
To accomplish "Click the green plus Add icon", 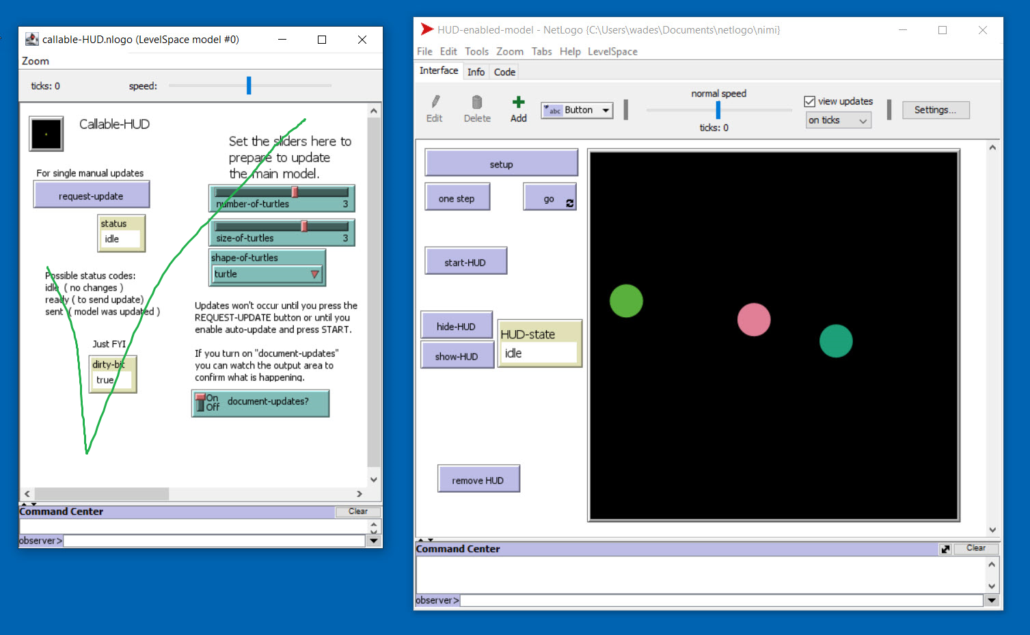I will [519, 103].
